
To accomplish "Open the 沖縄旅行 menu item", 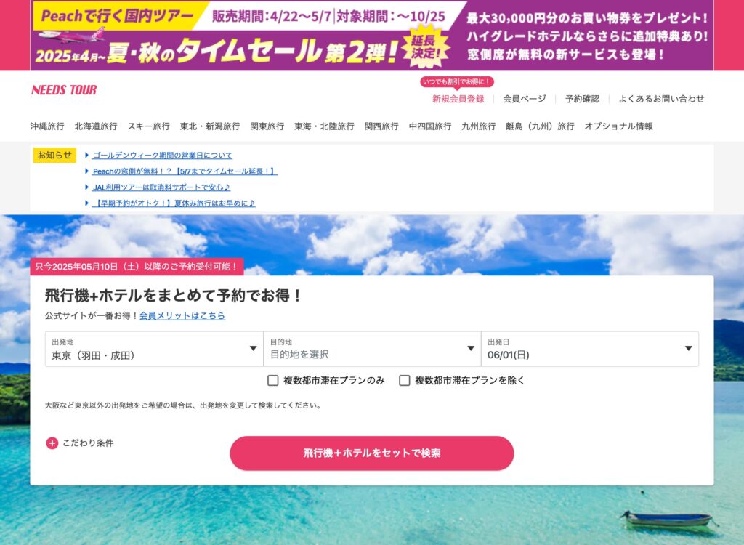I will pyautogui.click(x=47, y=126).
